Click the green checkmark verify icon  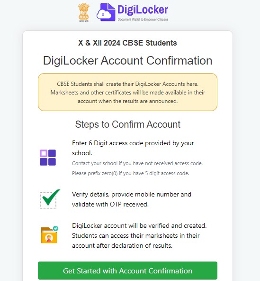click(50, 199)
